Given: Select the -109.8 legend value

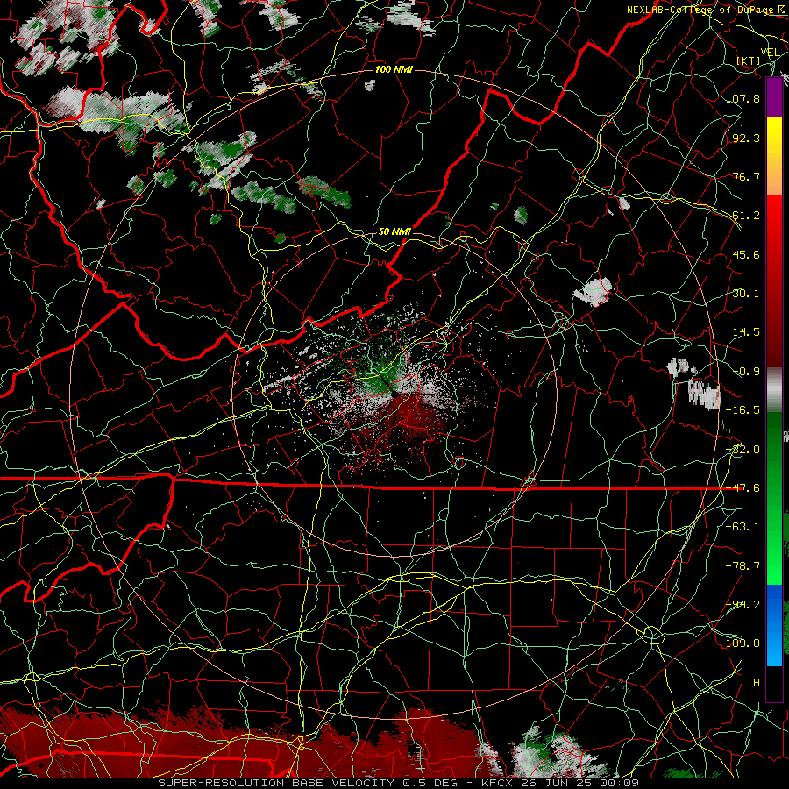Looking at the screenshot, I should click(x=739, y=643).
